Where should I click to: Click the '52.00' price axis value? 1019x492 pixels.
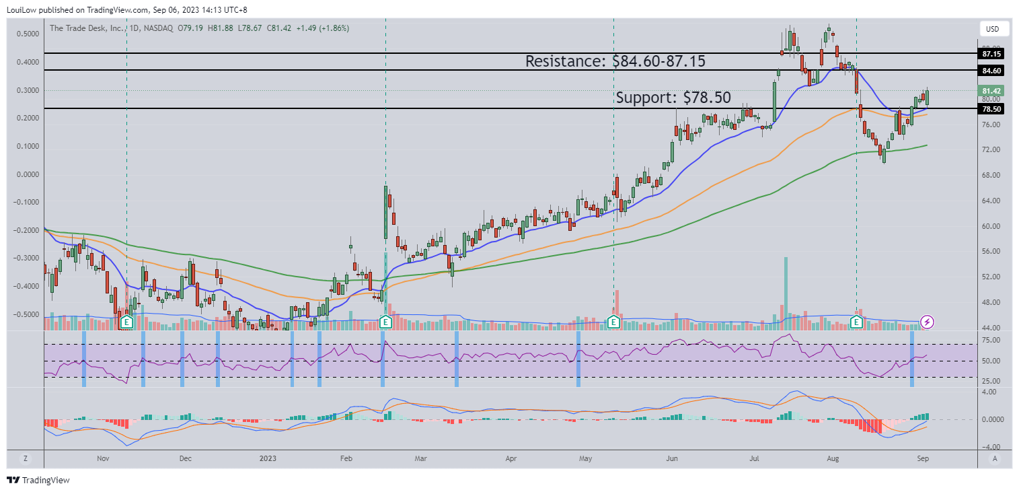(991, 277)
